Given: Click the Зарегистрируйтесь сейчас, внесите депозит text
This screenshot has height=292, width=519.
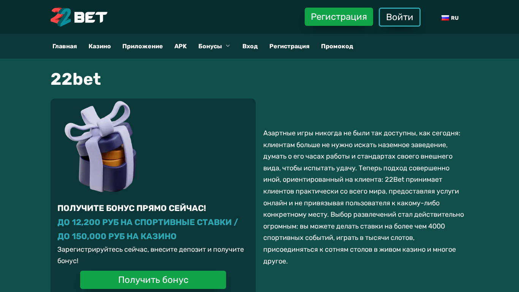Looking at the screenshot, I should (x=151, y=255).
